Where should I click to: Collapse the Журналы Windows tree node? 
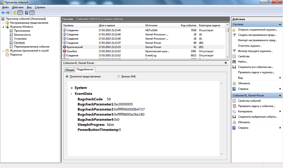click(4, 27)
